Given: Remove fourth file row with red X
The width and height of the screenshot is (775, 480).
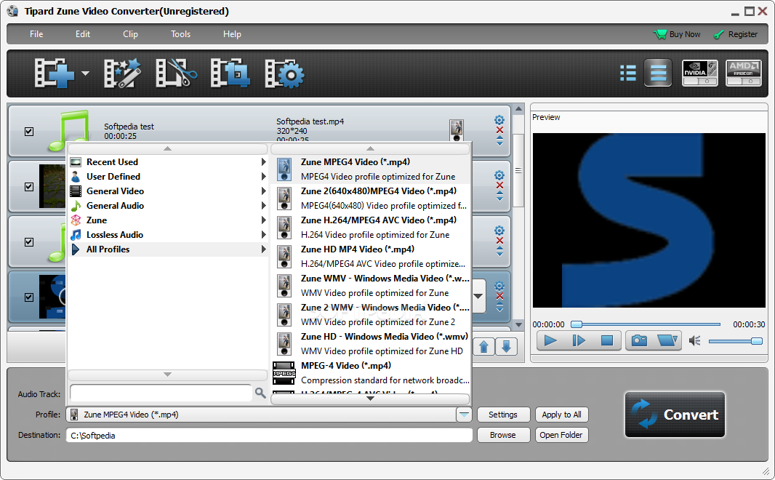Looking at the screenshot, I should tap(499, 296).
